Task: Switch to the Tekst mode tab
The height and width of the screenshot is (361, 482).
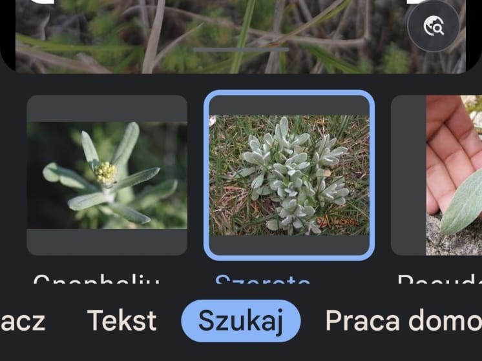Action: click(x=122, y=321)
